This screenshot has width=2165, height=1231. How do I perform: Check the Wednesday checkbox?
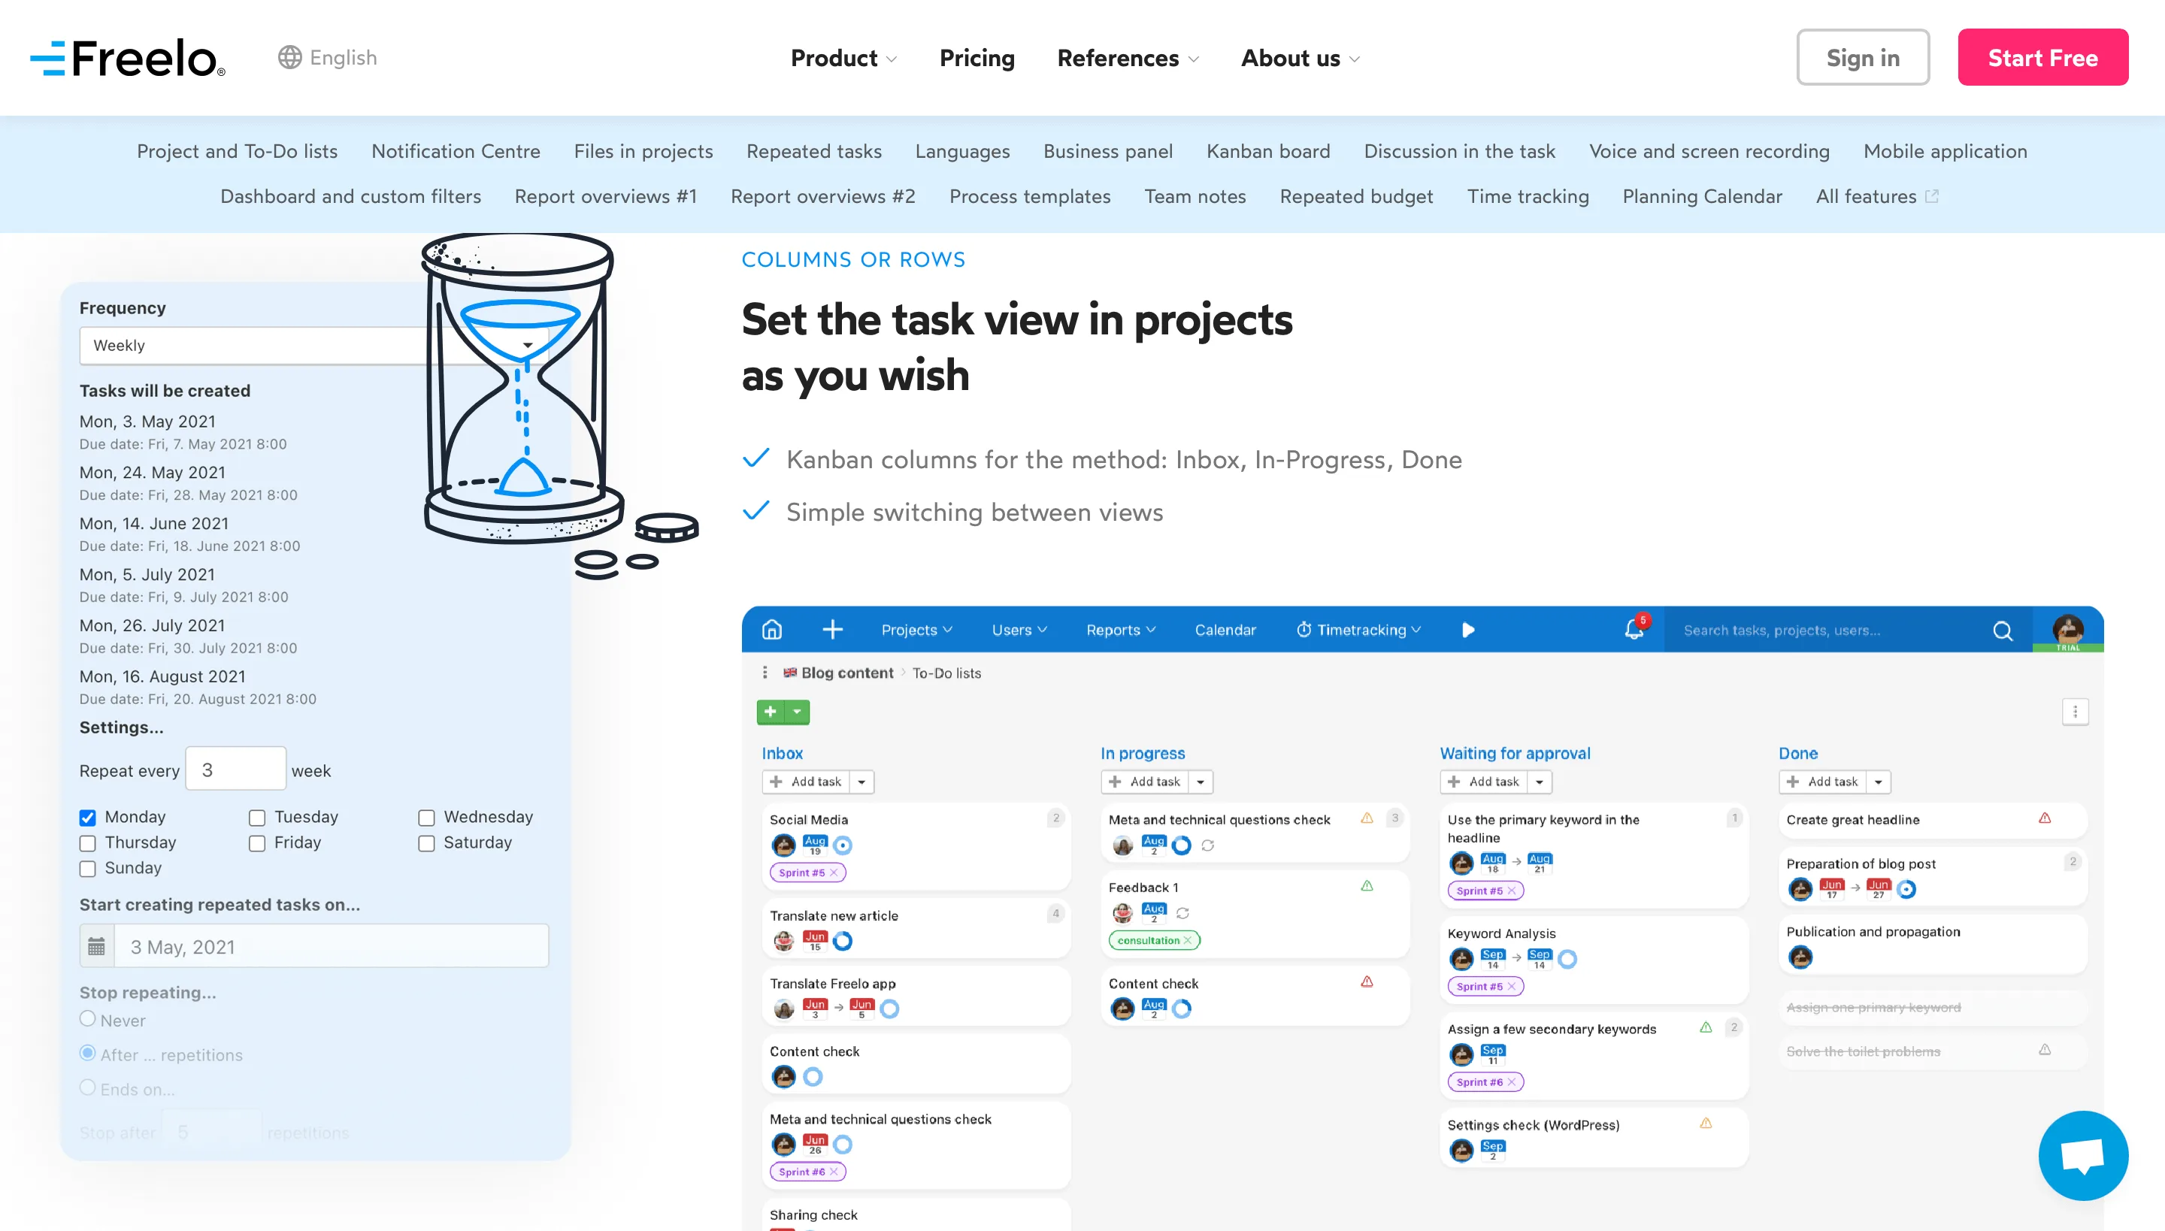[x=426, y=818]
